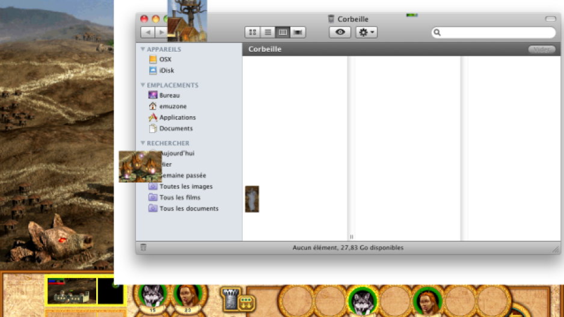
Task: Switch to column view in Finder toolbar
Action: (x=283, y=32)
